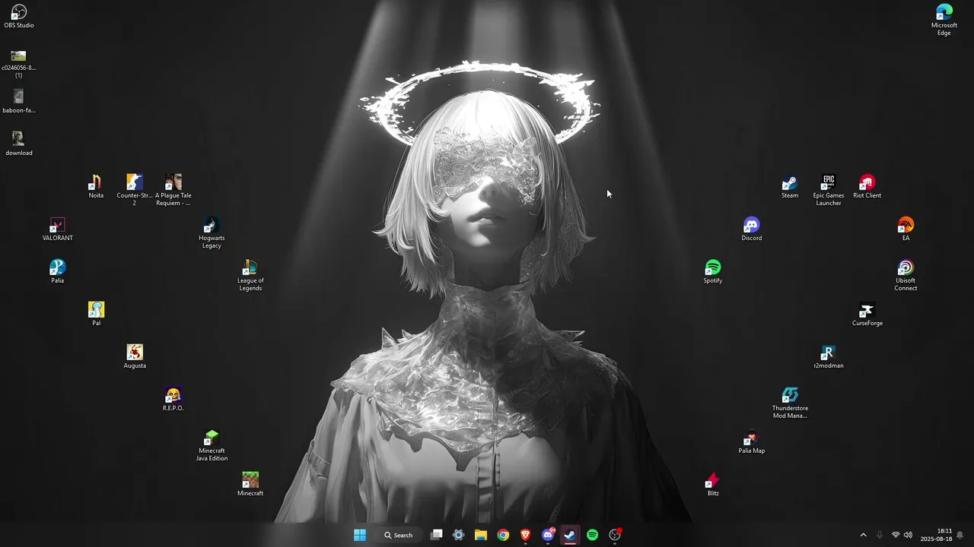Select the Hogwarts Legacy desktop icon
This screenshot has height=547, width=974.
coord(212,232)
